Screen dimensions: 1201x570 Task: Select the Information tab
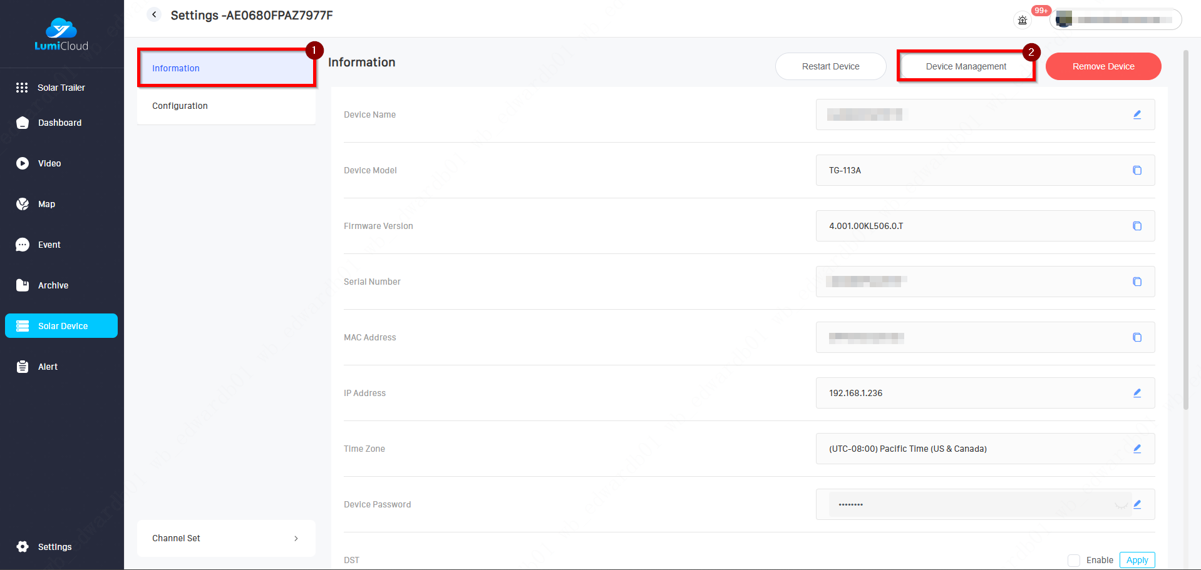click(x=176, y=68)
